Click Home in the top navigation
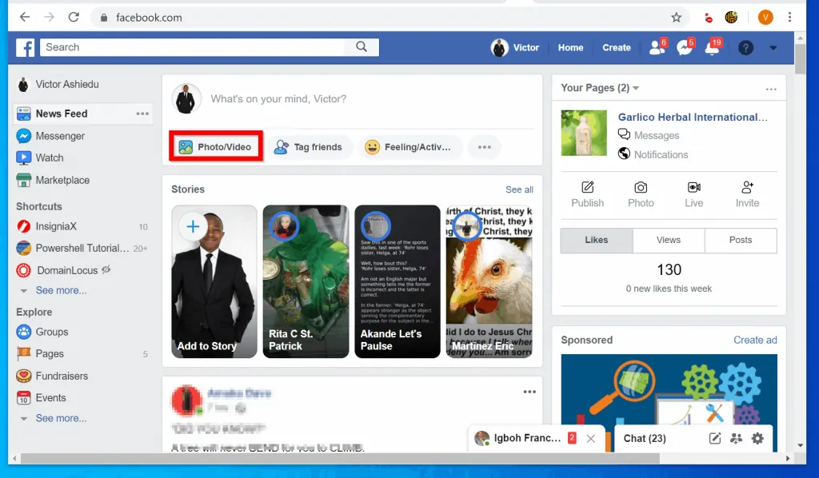Viewport: 819px width, 478px height. click(569, 48)
